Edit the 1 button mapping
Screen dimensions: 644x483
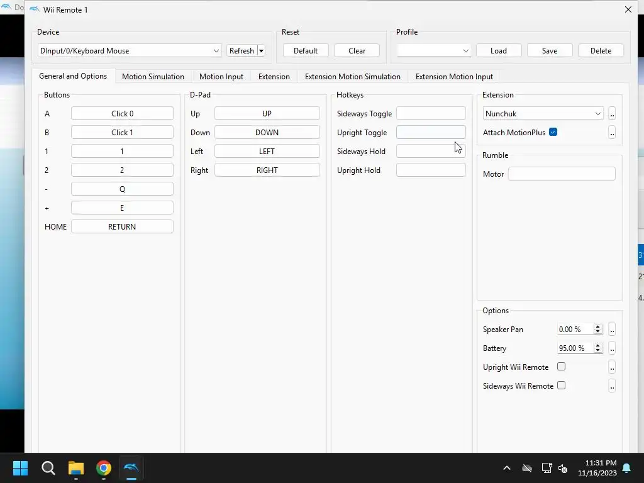pos(122,151)
